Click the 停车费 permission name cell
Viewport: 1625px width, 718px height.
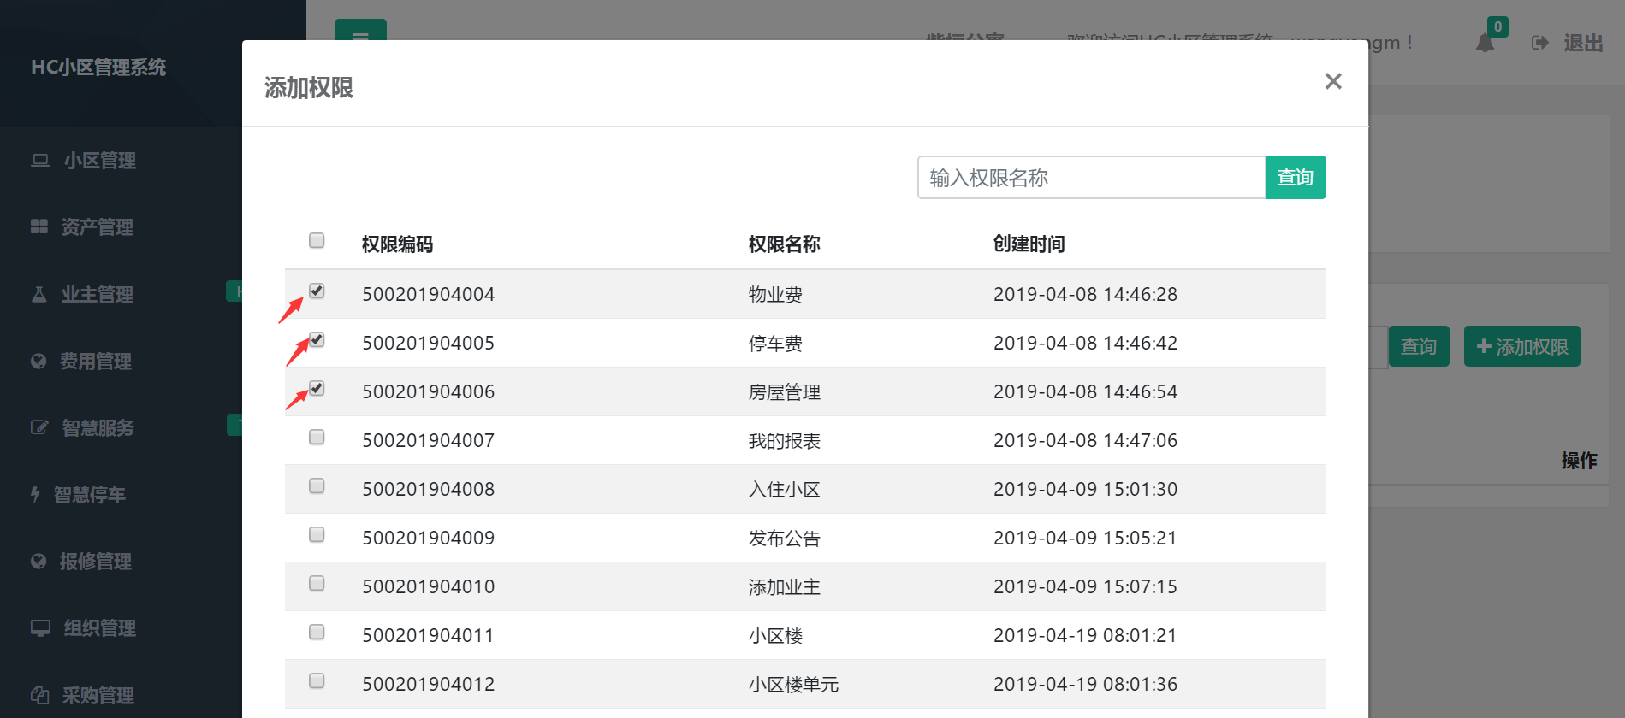tap(775, 344)
